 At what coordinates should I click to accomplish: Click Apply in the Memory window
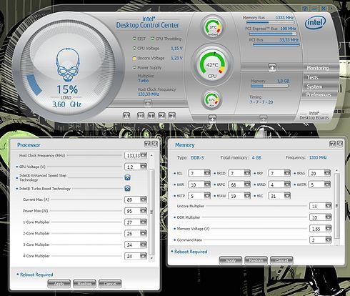tap(230, 260)
